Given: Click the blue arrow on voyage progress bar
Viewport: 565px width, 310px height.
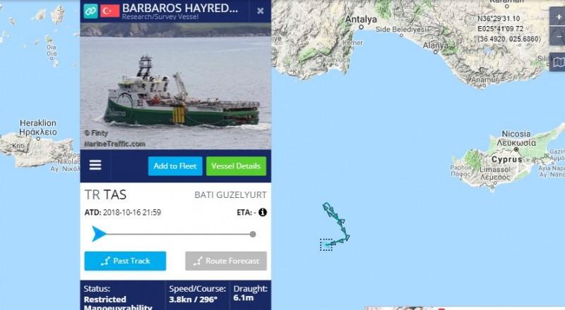Looking at the screenshot, I should coord(98,234).
